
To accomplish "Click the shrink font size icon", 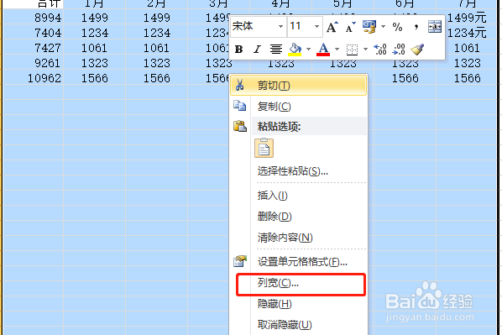I will [x=351, y=27].
